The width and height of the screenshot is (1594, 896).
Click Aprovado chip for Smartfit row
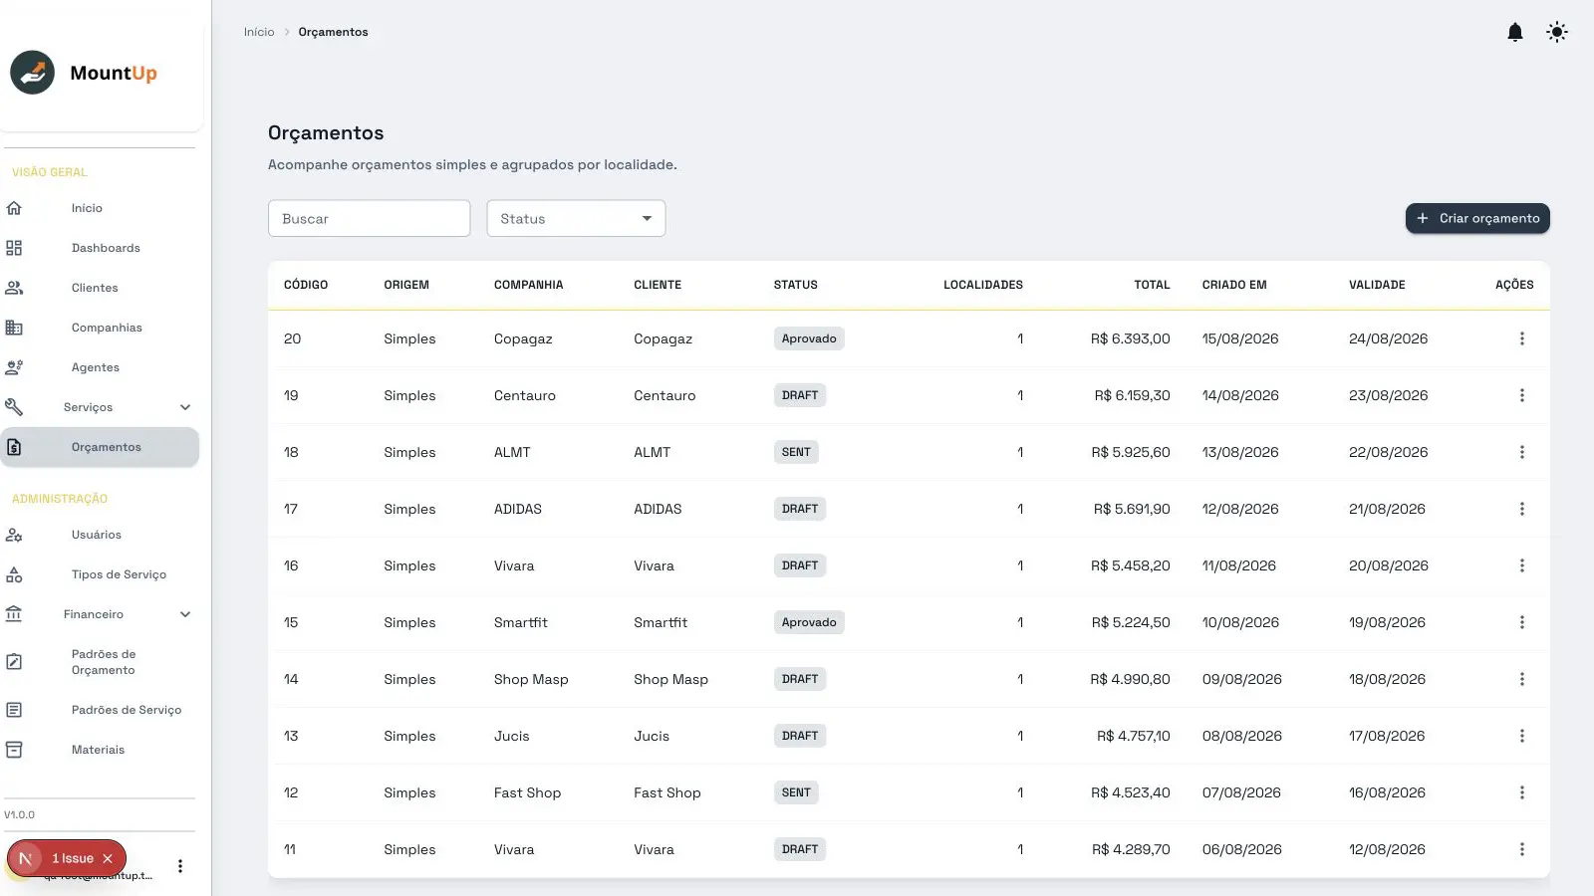click(809, 622)
